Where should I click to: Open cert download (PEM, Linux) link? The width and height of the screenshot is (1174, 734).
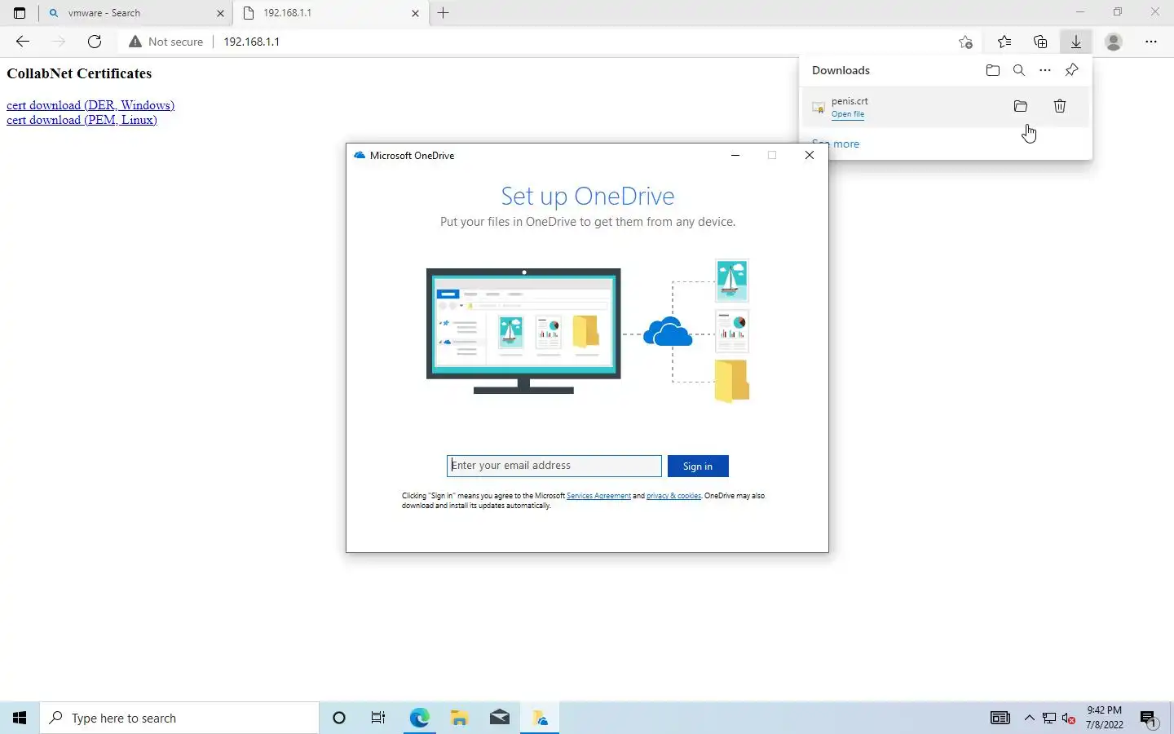point(82,120)
